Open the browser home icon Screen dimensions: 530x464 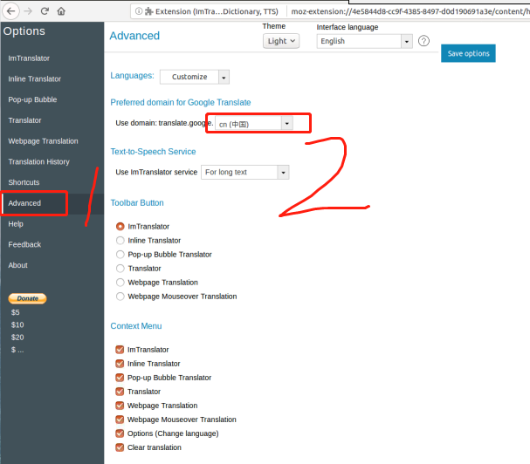coord(61,11)
